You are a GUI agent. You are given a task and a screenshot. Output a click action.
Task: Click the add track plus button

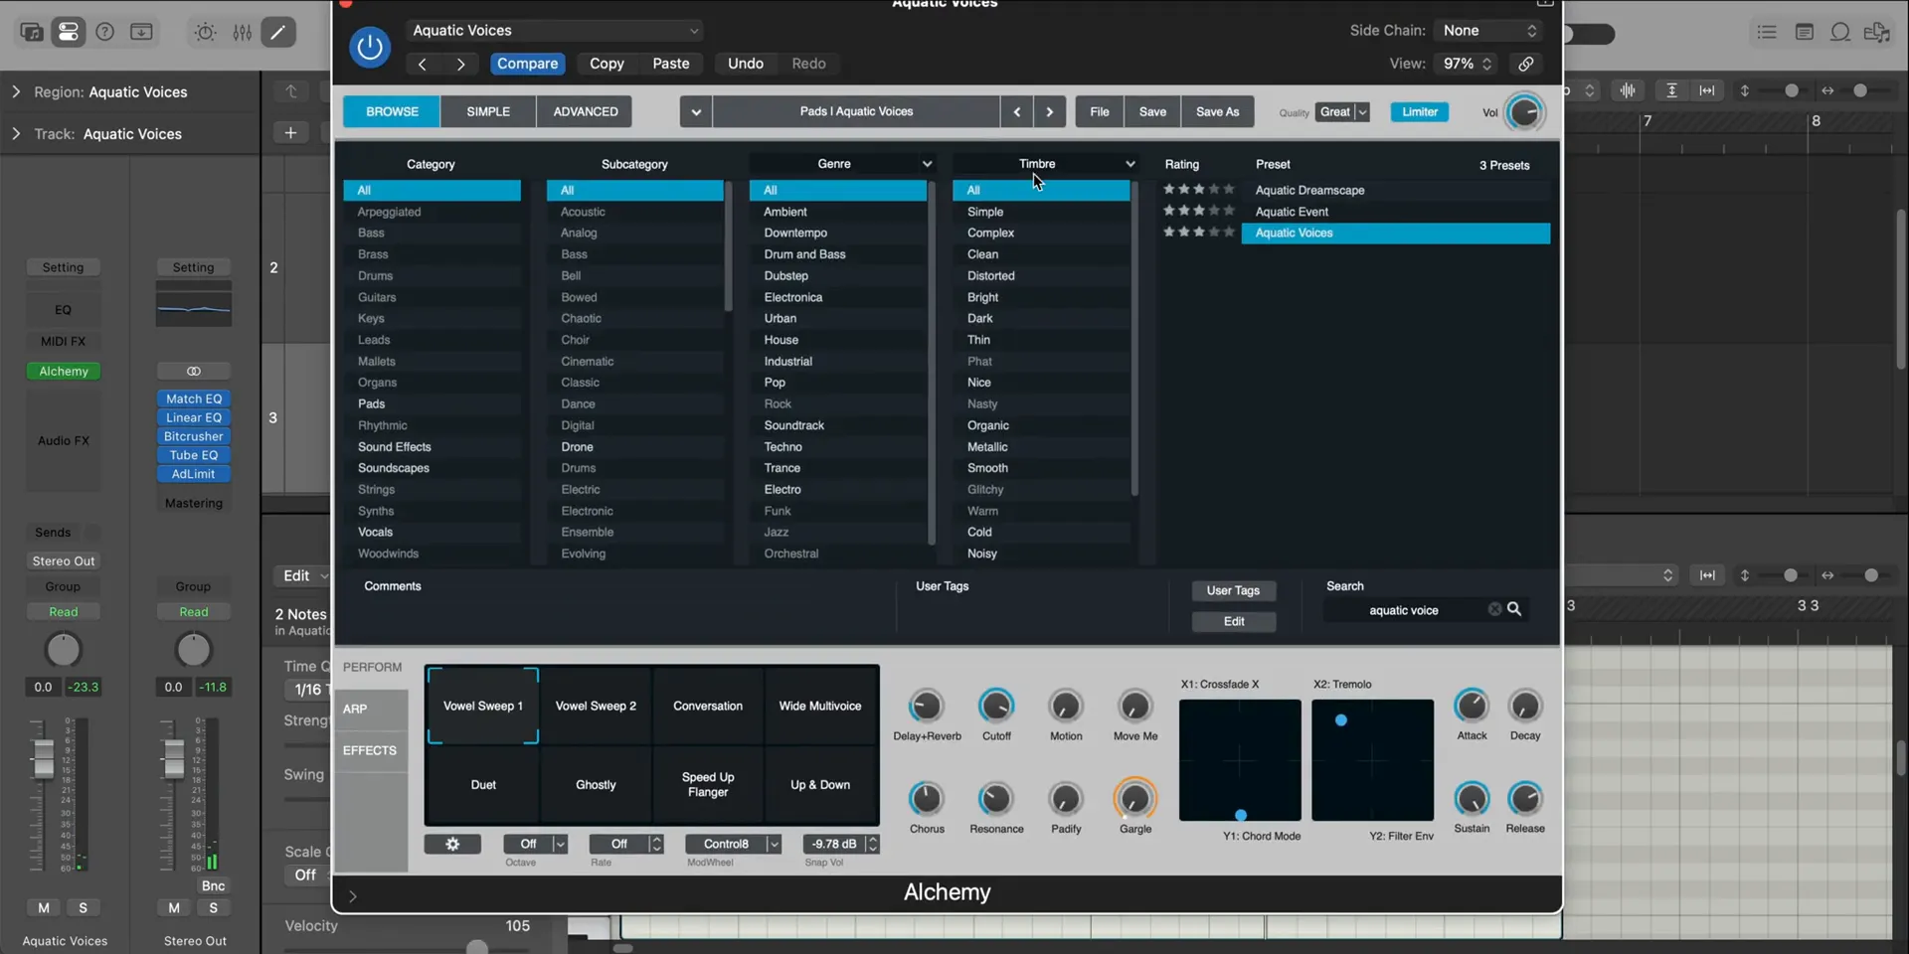pos(290,133)
